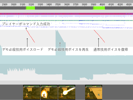133x100 pixels.
Task: Click the 4300 tick on the timeline ruler
Action: pos(129,5)
